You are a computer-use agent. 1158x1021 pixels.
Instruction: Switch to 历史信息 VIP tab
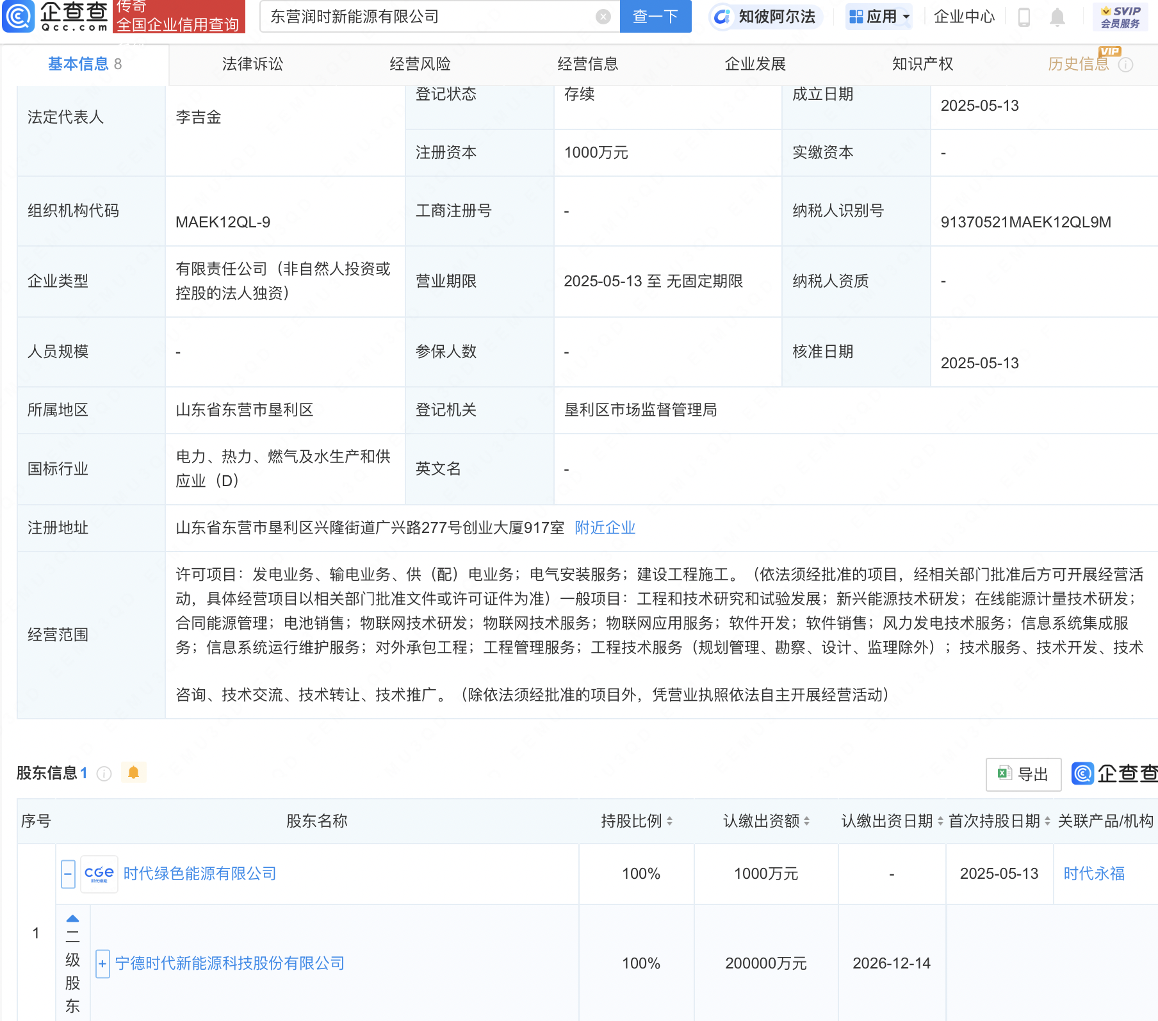tap(1079, 64)
